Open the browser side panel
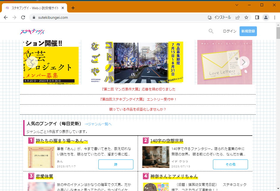This screenshot has width=280, height=191. (x=257, y=17)
